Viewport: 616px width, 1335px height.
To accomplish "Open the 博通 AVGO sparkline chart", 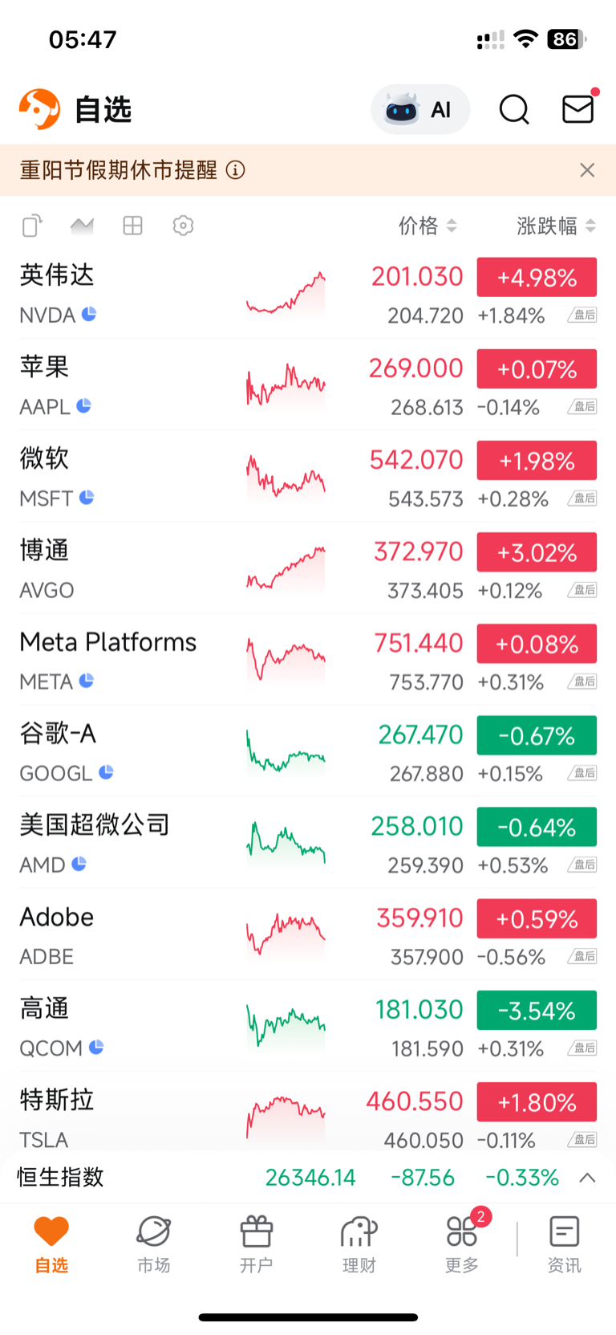I will pyautogui.click(x=286, y=568).
